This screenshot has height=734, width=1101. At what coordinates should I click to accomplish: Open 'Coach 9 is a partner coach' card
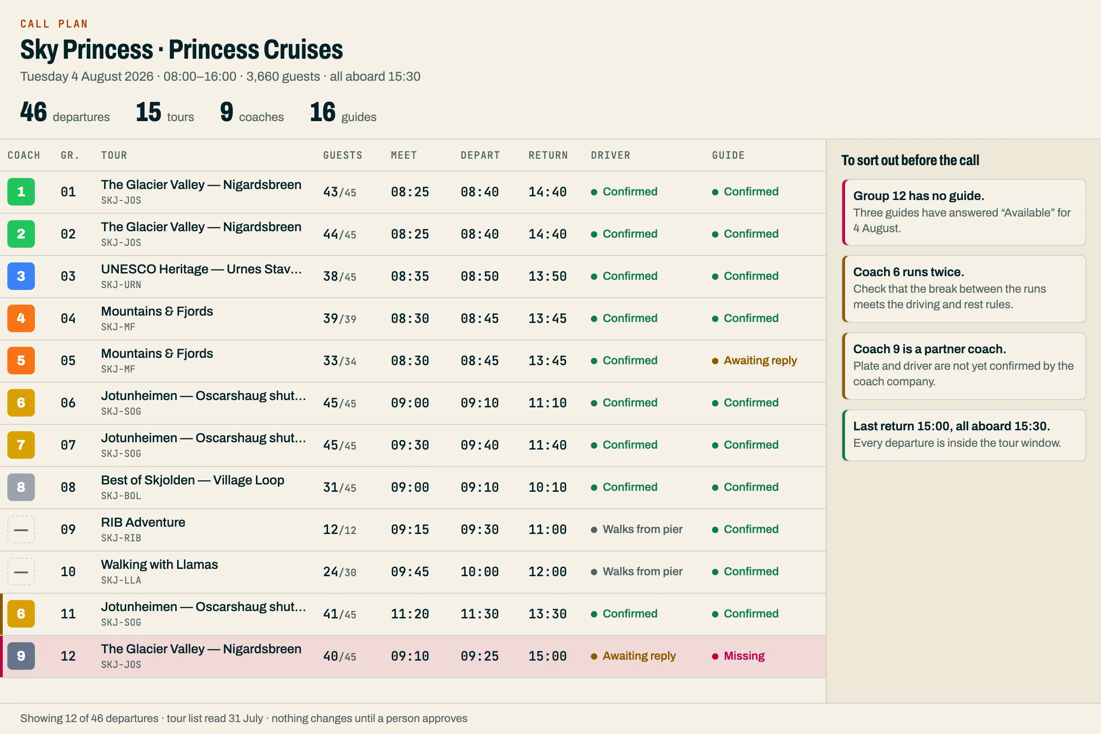(963, 366)
